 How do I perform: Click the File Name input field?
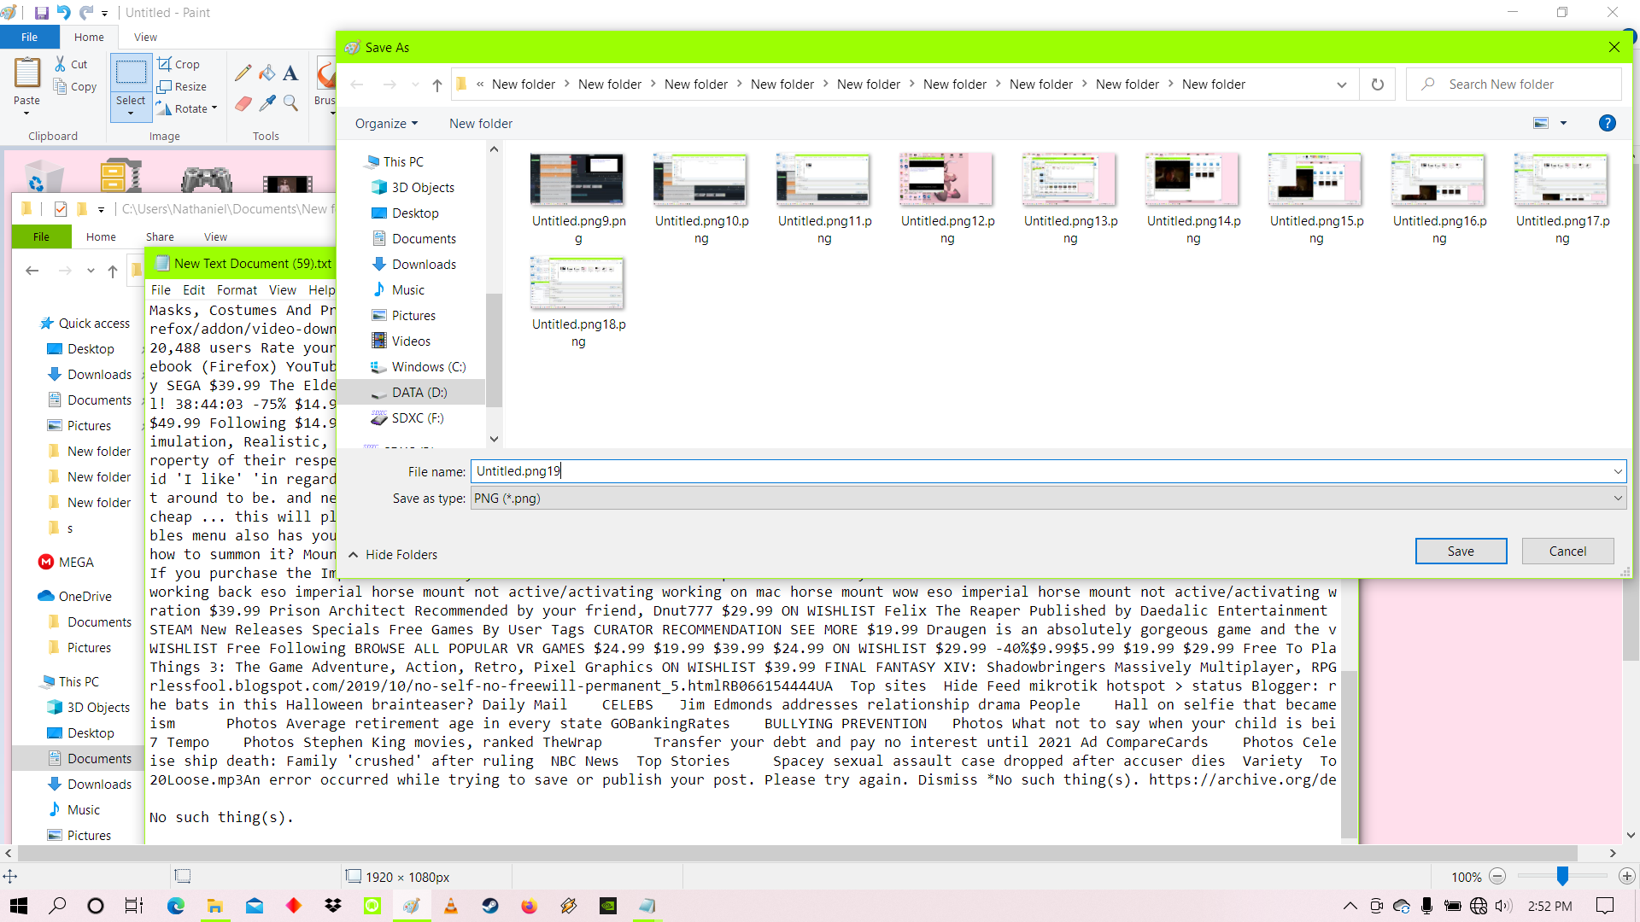point(1047,470)
